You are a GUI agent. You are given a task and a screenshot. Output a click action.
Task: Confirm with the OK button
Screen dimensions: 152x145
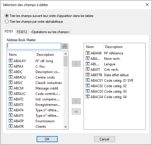coord(47,139)
